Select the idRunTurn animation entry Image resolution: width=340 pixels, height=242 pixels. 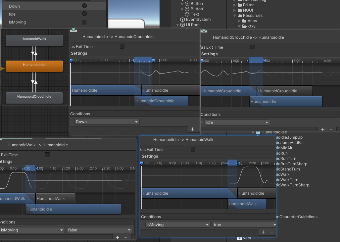(x=286, y=159)
